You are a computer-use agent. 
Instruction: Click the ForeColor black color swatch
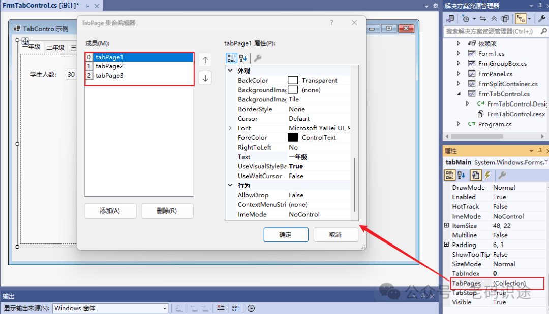coord(293,137)
